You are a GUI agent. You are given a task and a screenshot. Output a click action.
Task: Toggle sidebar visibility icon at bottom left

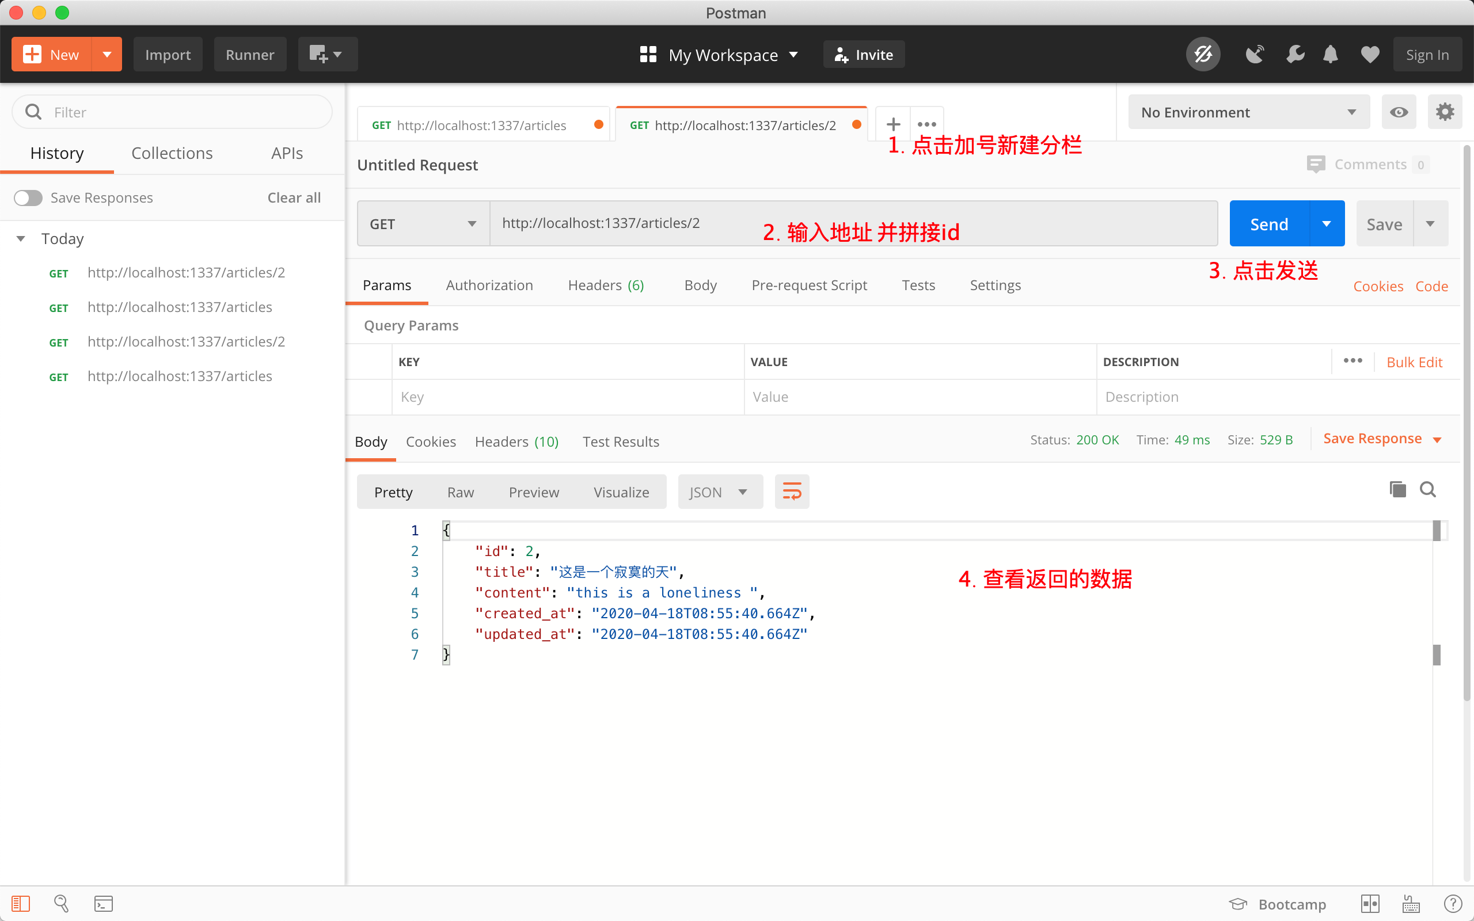click(x=21, y=903)
